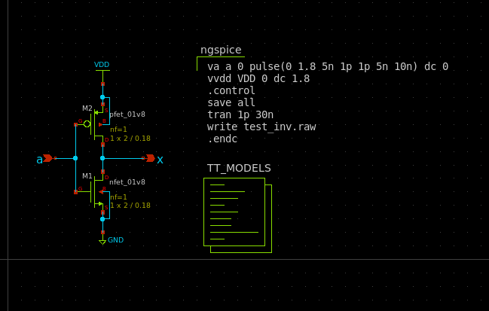Click the junction dot above M2 source
This screenshot has height=311, width=489.
(x=102, y=97)
